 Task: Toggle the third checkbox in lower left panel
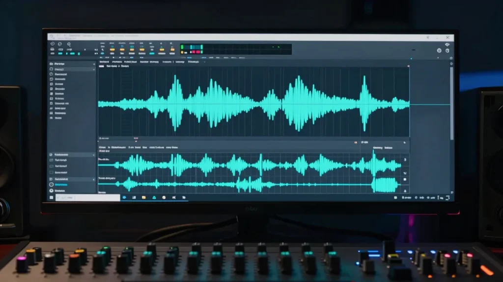[x=51, y=172]
